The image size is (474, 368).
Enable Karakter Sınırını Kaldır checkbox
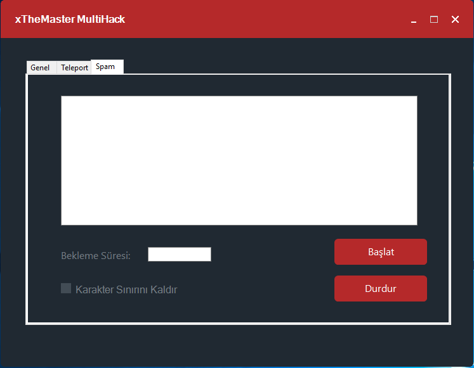[x=66, y=288]
